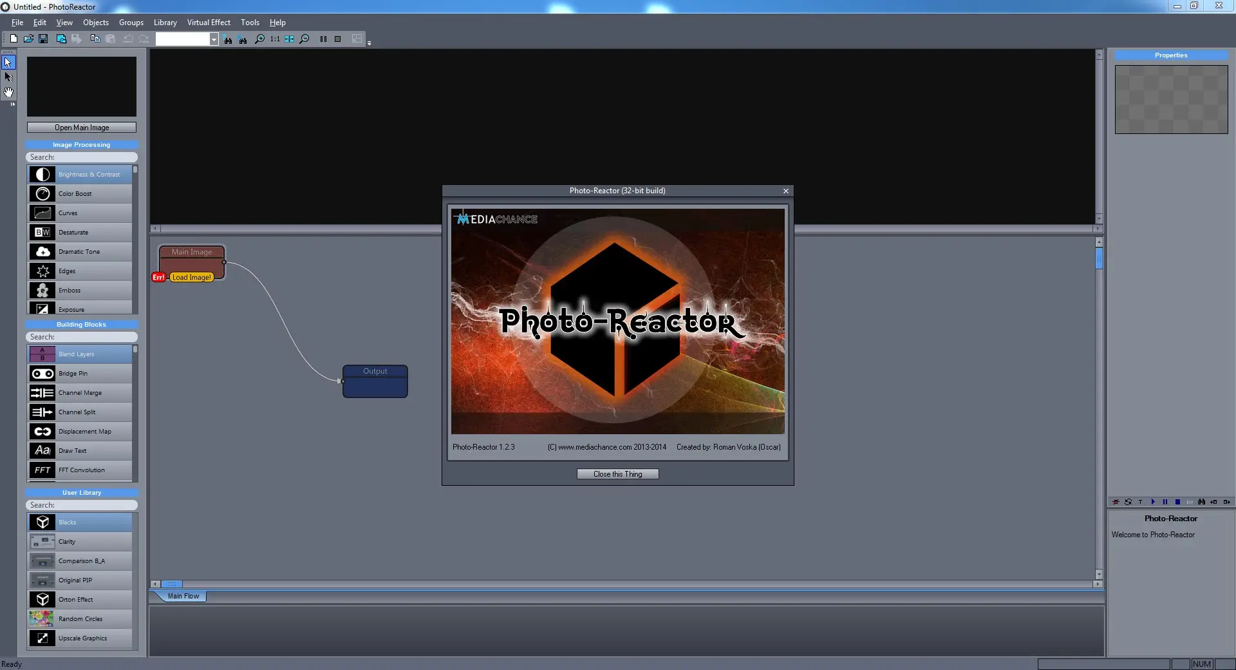Open the Edit menu
The width and height of the screenshot is (1236, 670).
[x=40, y=23]
